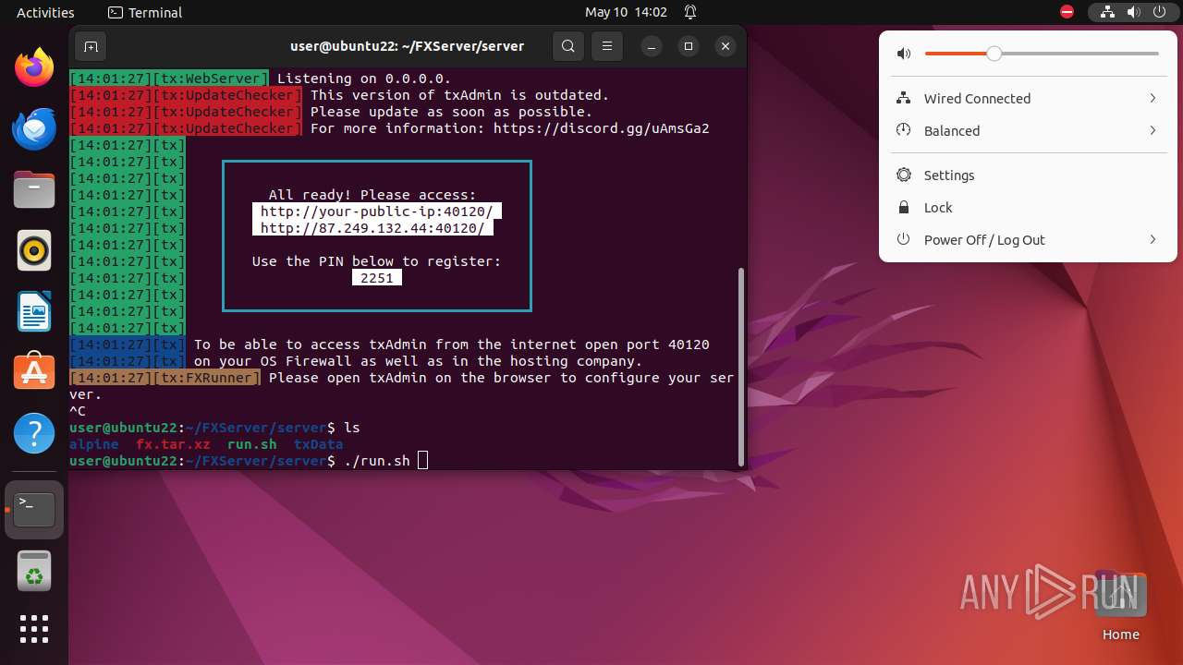
Task: Adjust the system volume slider
Action: (x=1042, y=54)
